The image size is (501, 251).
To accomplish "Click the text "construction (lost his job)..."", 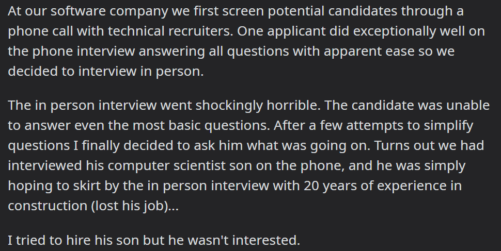I will click(93, 206).
